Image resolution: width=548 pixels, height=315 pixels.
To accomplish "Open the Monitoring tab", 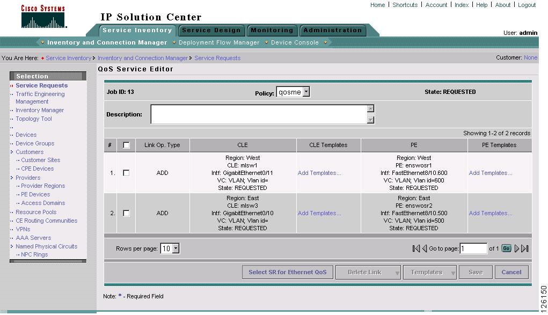I will point(272,31).
